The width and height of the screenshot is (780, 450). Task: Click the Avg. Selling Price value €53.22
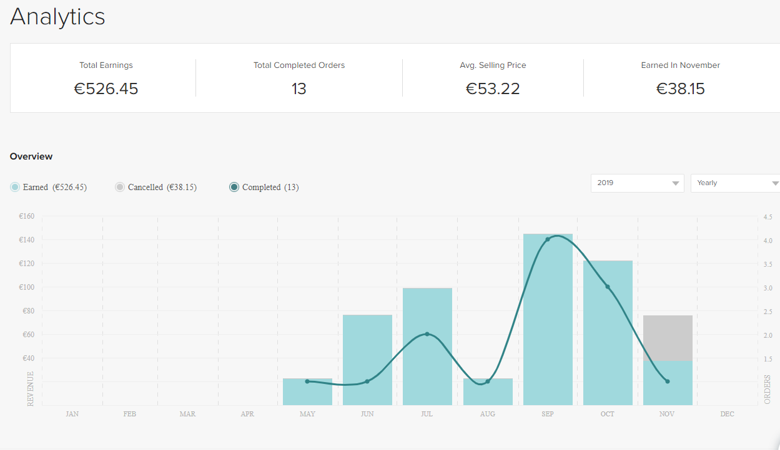coord(493,89)
